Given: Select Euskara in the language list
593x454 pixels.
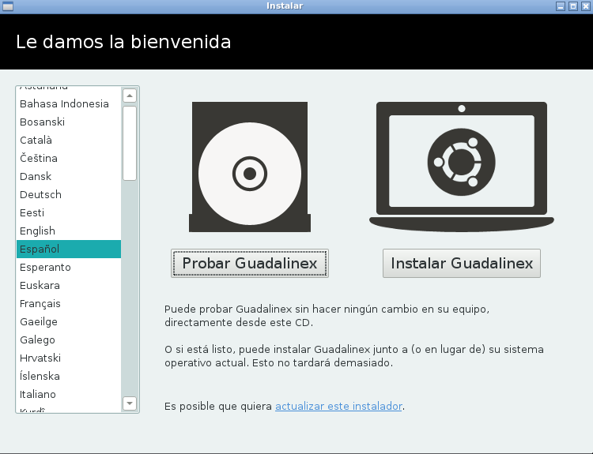Looking at the screenshot, I should coord(69,285).
